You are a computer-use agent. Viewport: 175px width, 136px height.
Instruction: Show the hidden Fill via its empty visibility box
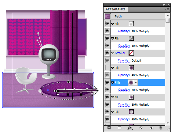tap(107, 68)
